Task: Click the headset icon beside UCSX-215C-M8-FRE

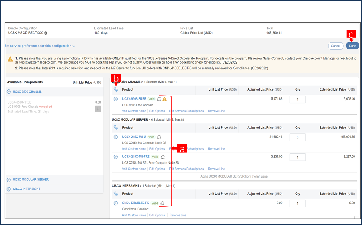Action: [163, 157]
